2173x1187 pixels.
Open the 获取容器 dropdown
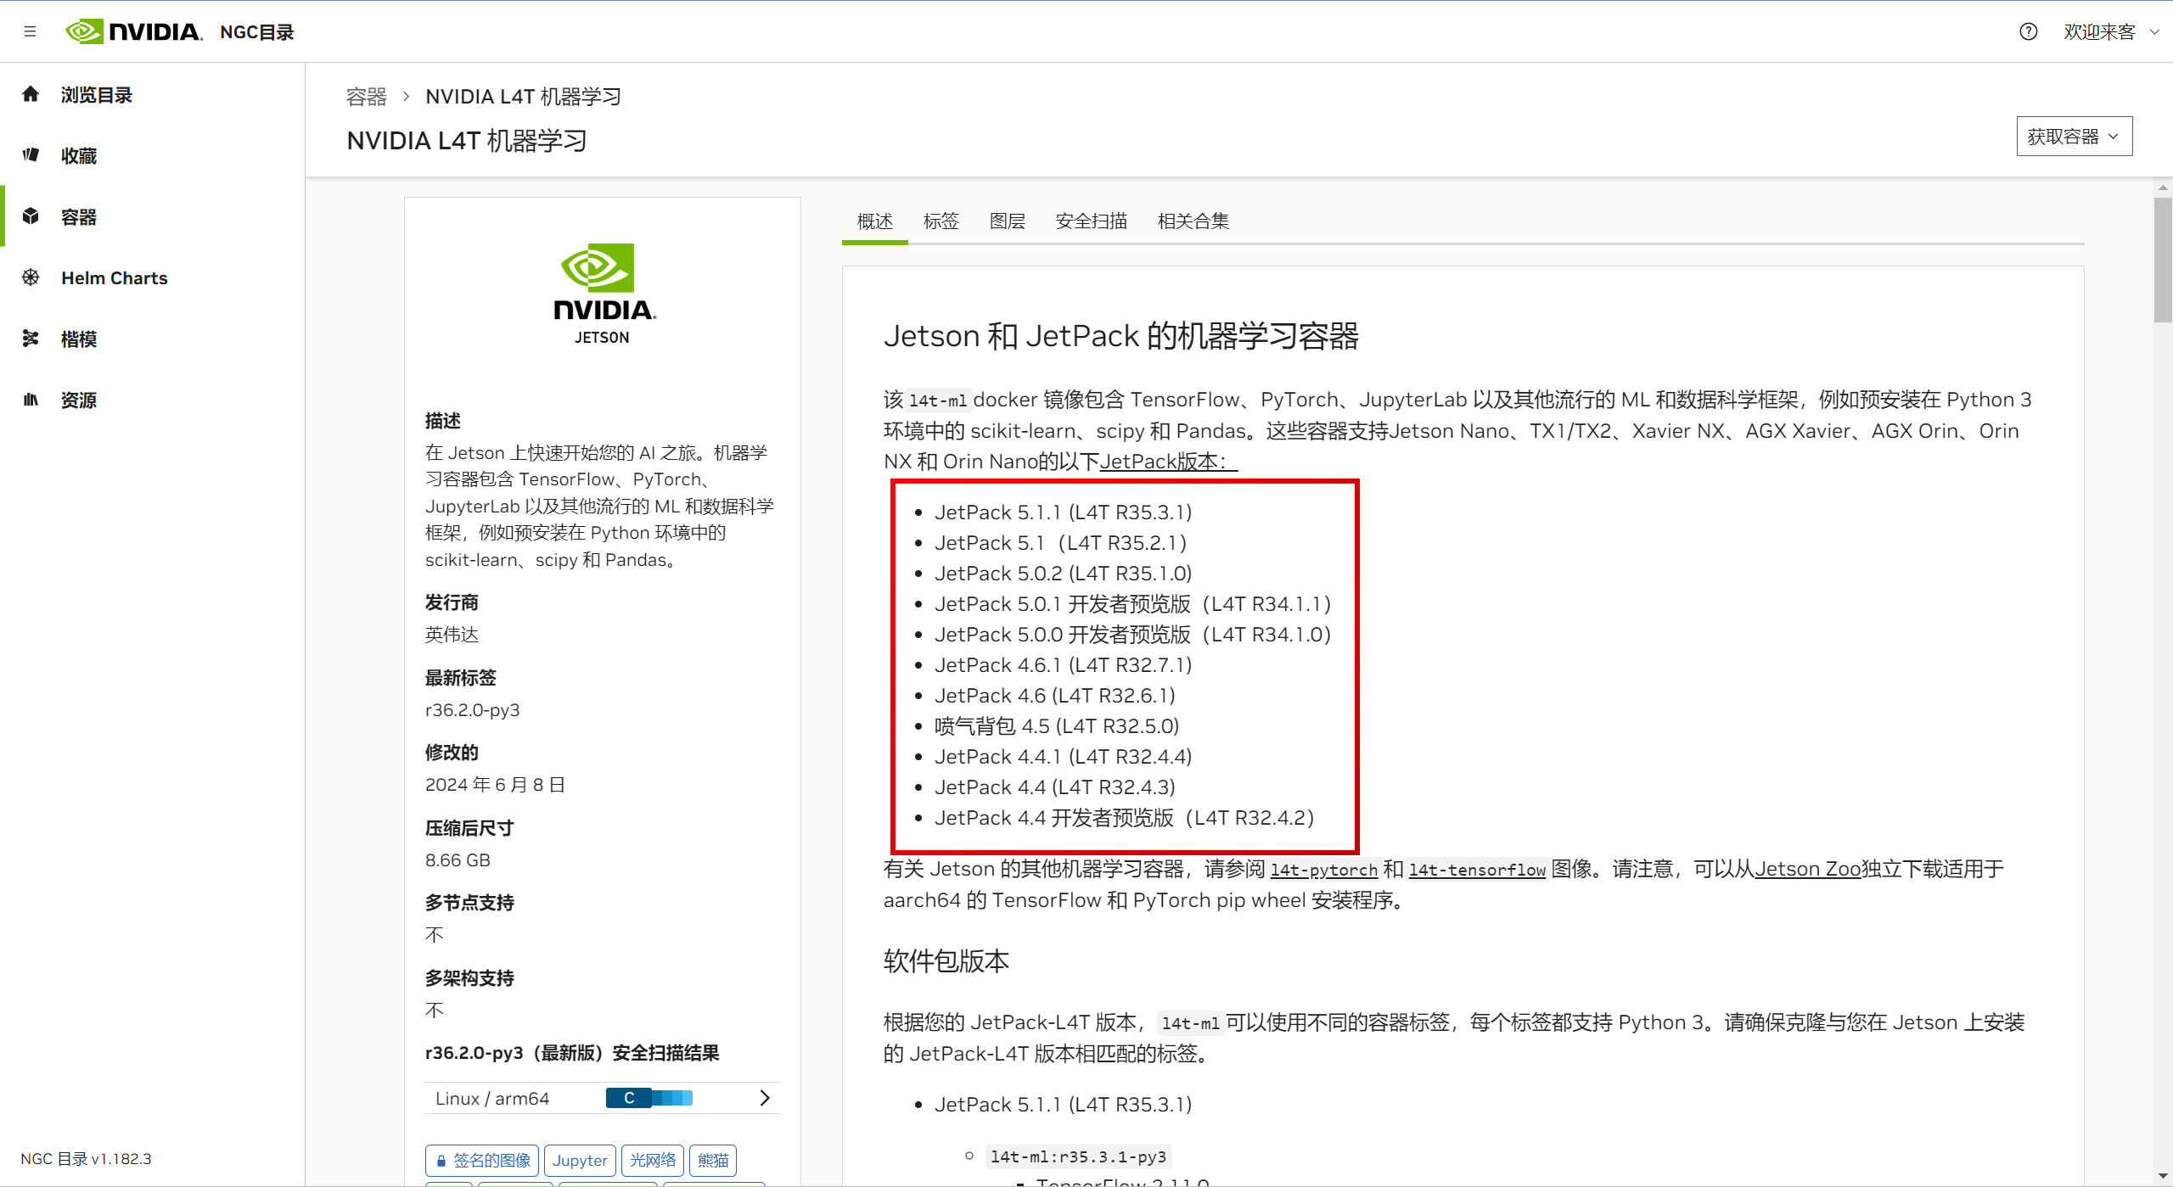pos(2074,136)
